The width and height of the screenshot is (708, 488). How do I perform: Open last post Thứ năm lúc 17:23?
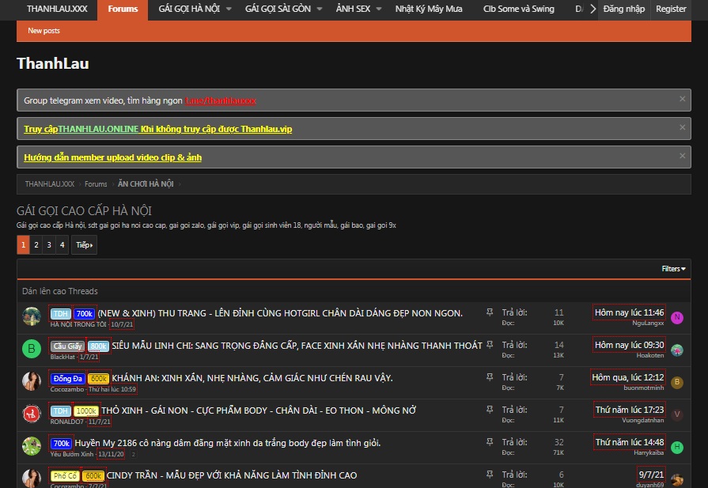[x=630, y=410]
